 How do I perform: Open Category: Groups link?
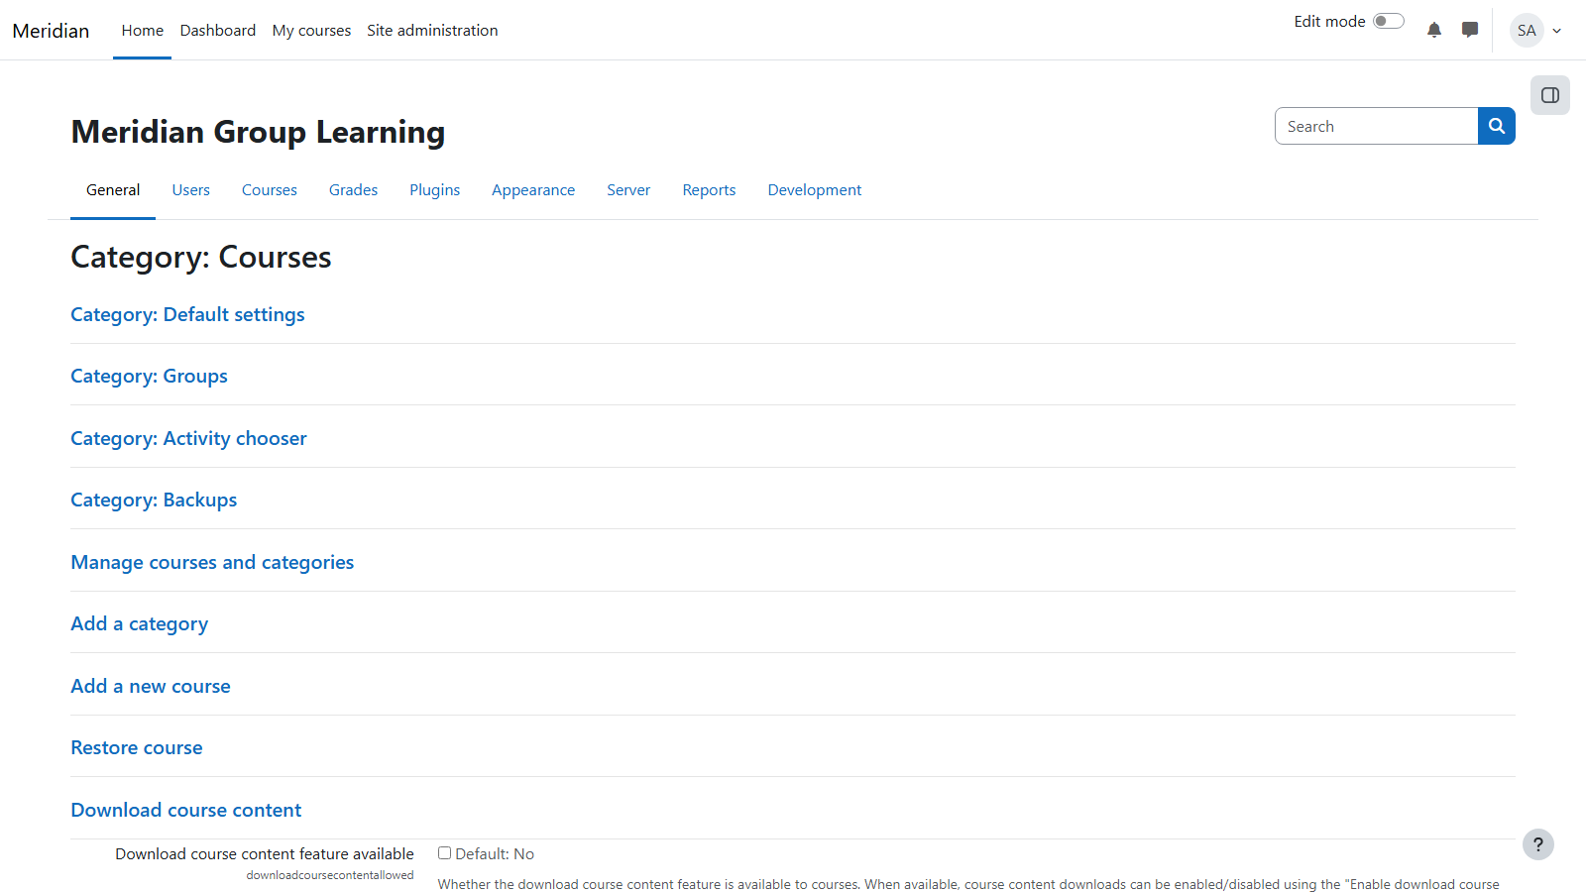pyautogui.click(x=149, y=376)
